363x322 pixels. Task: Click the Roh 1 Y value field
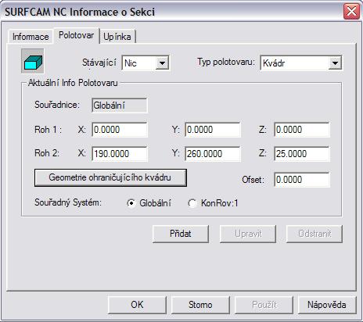[213, 130]
